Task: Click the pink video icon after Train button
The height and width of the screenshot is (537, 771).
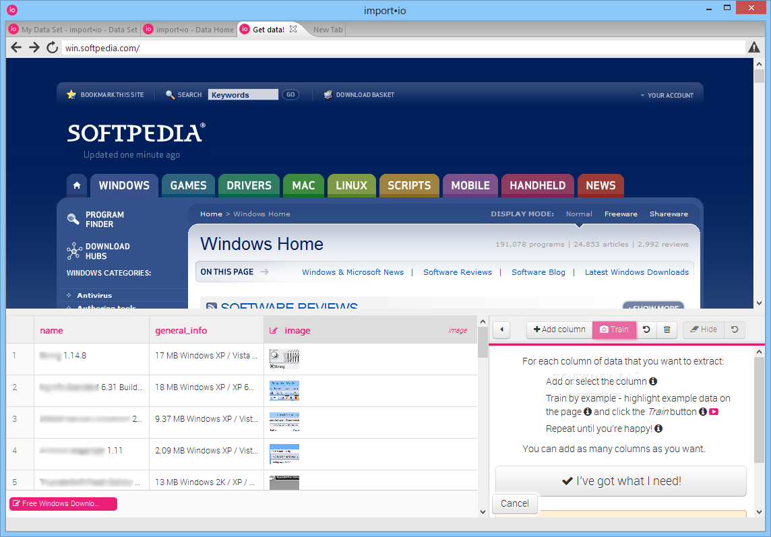Action: (714, 412)
